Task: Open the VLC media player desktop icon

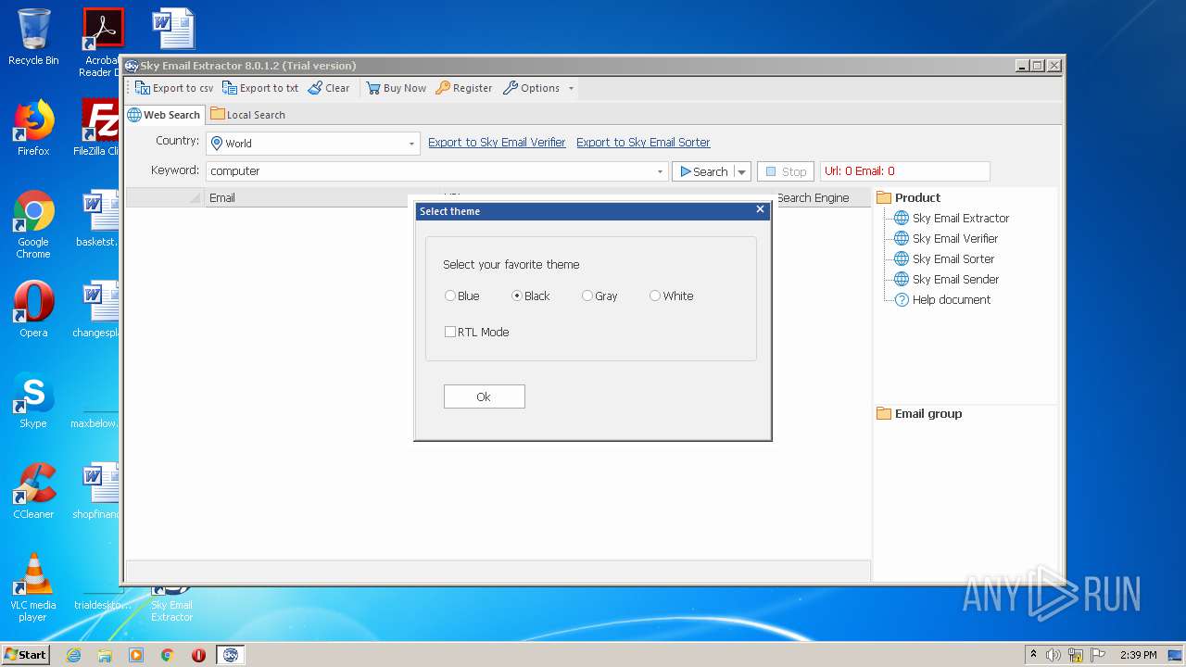Action: (x=33, y=587)
